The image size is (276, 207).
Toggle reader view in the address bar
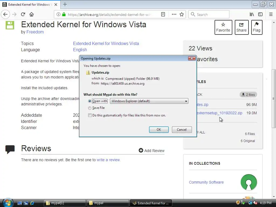(x=163, y=15)
